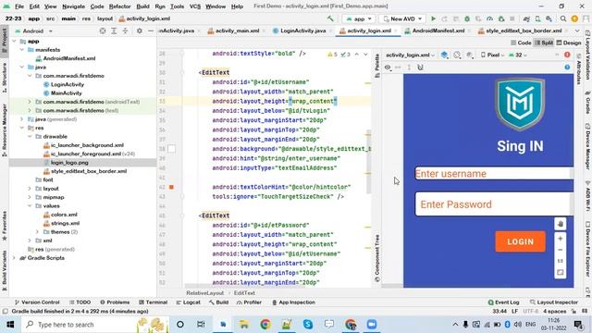Screen dimensions: 592x333
Task: Click the Enter username field in preview
Action: coord(494,173)
